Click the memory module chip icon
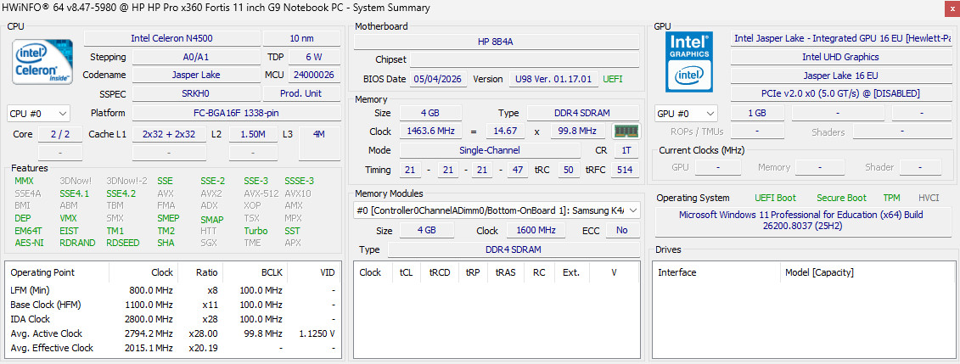This screenshot has width=960, height=364. (626, 131)
